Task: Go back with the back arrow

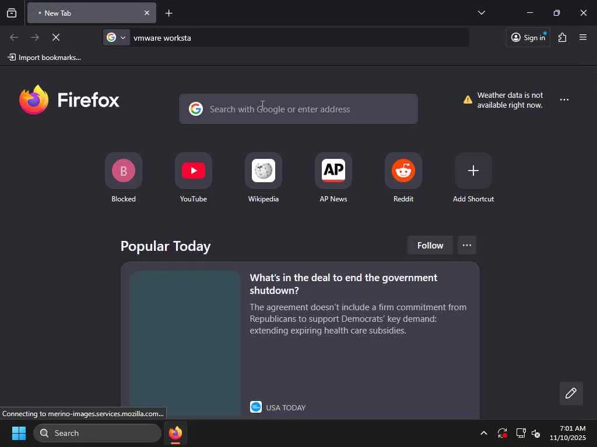Action: (x=14, y=37)
